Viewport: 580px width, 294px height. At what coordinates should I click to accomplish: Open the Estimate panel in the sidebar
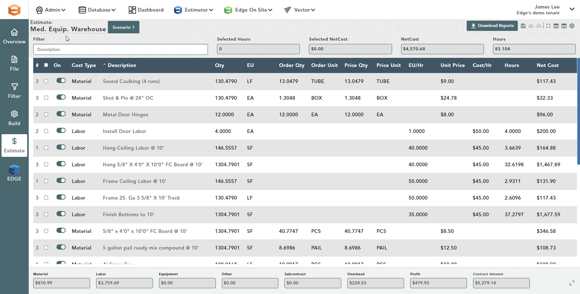(14, 146)
